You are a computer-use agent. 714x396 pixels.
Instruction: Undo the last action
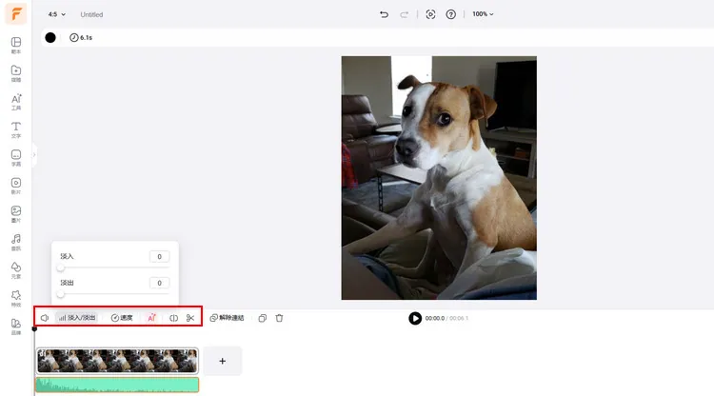tap(384, 14)
